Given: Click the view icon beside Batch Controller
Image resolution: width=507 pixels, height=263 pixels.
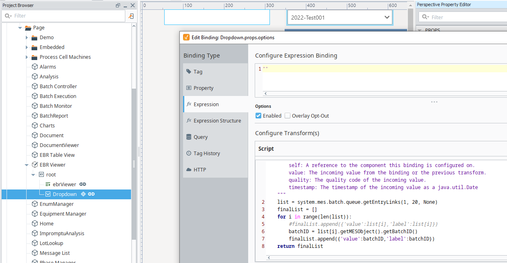Looking at the screenshot, I should coord(35,86).
